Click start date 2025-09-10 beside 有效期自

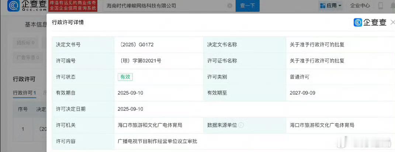[130, 93]
